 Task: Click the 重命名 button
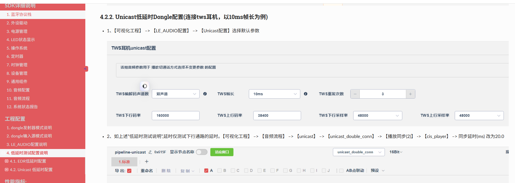pyautogui.click(x=147, y=171)
